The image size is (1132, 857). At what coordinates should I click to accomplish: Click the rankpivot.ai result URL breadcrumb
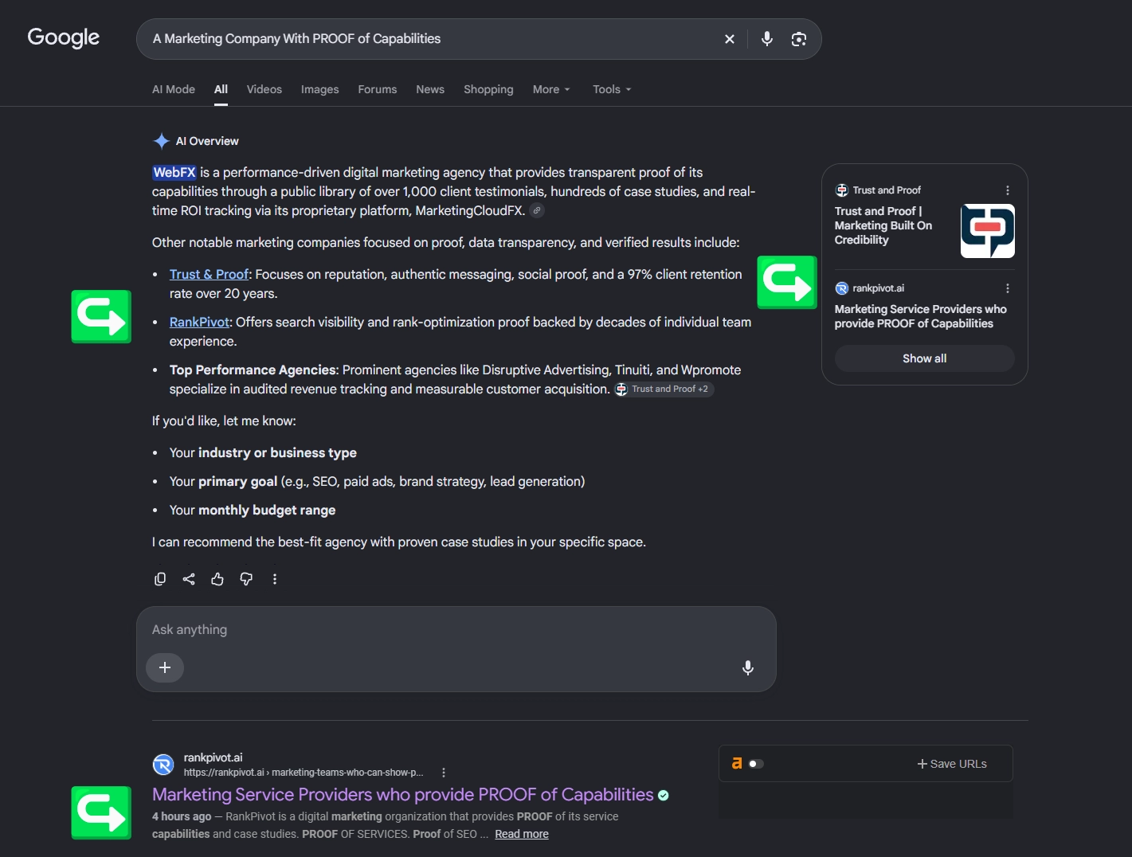tap(304, 773)
